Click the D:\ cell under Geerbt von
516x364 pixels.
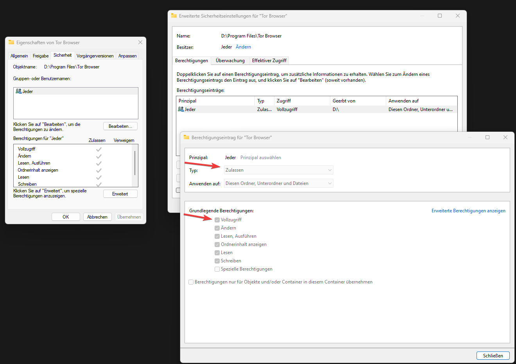pyautogui.click(x=336, y=109)
